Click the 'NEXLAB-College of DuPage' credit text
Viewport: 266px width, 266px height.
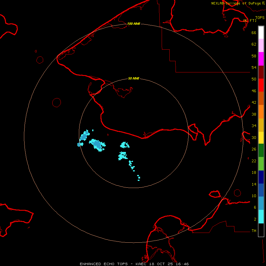click(x=236, y=3)
